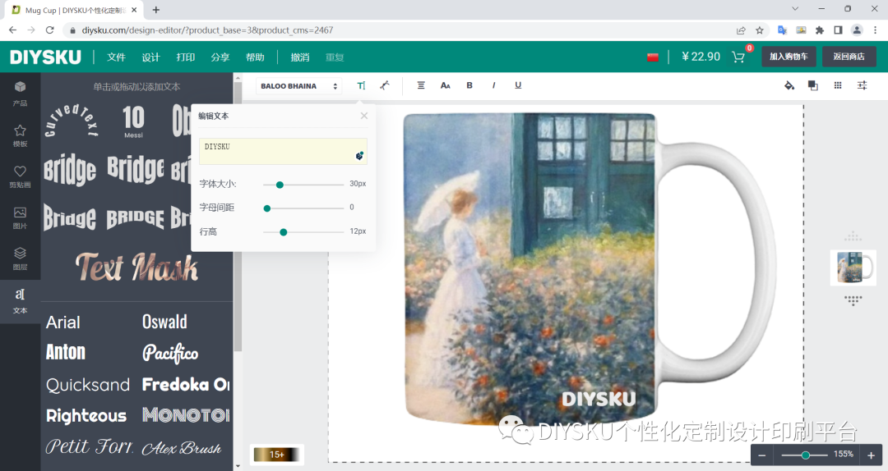Screen dimensions: 888x471
Task: Choose the Oswald font
Action: 164,322
